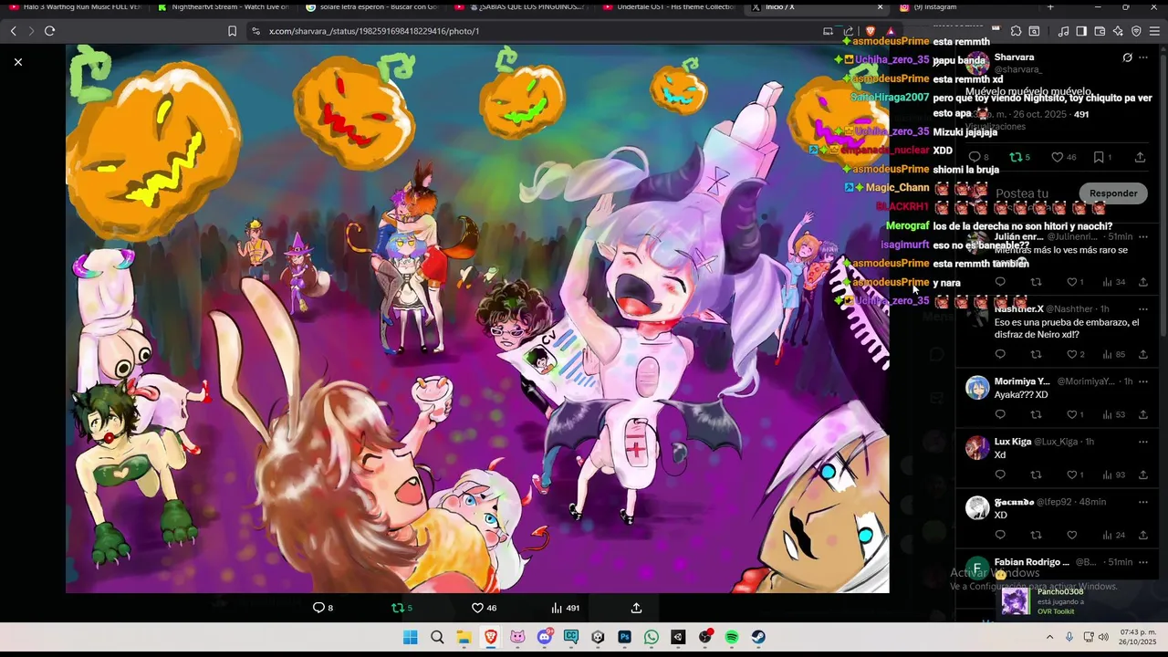This screenshot has width=1168, height=657.
Task: Open the Brave Shields lion icon
Action: pyautogui.click(x=870, y=31)
